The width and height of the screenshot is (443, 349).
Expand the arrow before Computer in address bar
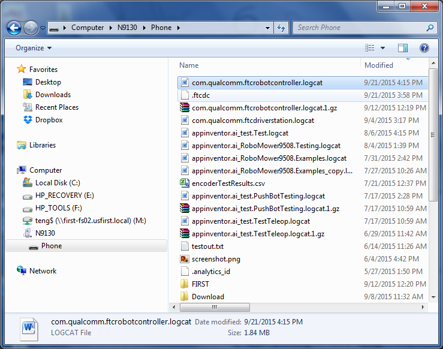[x=65, y=28]
